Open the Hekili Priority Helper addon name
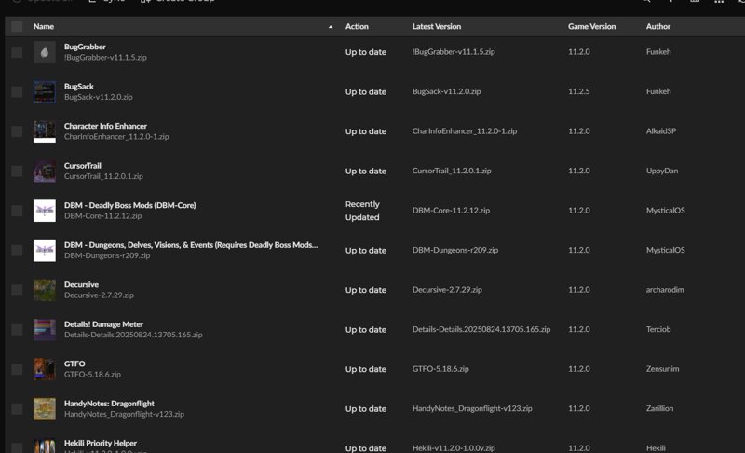The image size is (745, 453). click(101, 443)
